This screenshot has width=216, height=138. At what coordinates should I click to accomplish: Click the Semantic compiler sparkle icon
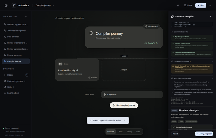(172, 16)
